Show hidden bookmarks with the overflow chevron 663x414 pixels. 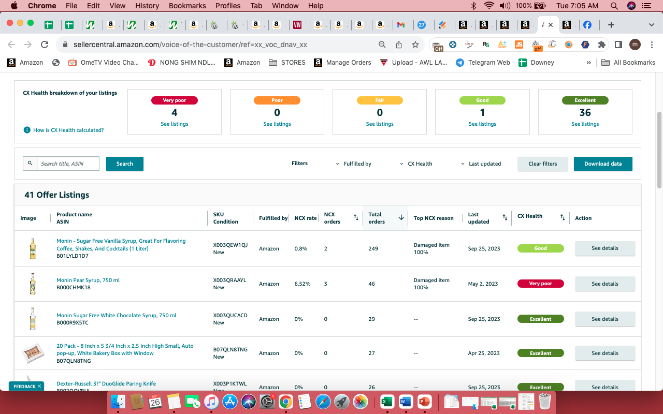(x=588, y=62)
